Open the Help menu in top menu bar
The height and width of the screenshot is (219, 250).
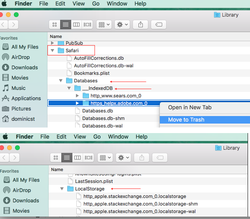click(140, 4)
